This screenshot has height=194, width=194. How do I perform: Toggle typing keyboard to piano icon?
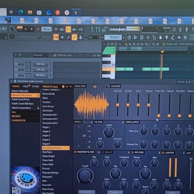(x=56, y=37)
